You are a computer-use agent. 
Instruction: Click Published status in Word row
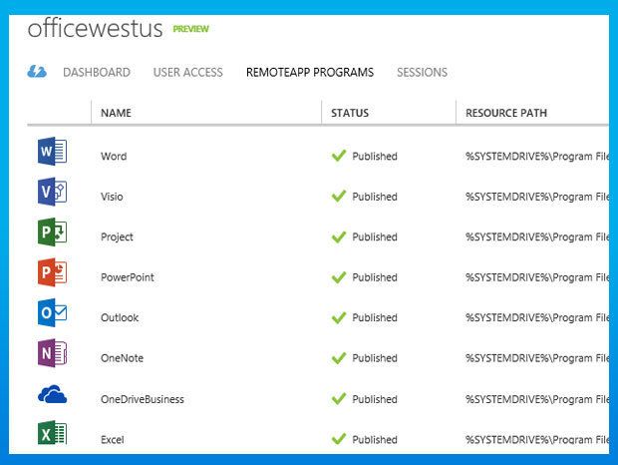pos(375,157)
